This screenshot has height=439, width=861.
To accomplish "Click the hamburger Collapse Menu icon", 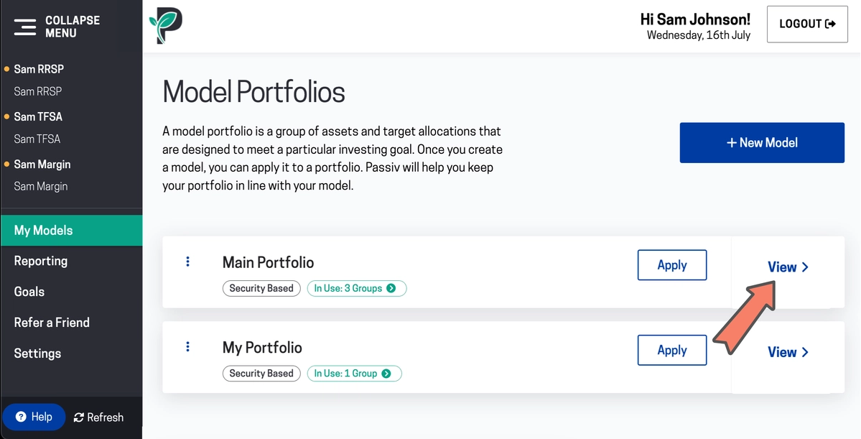I will tap(25, 27).
